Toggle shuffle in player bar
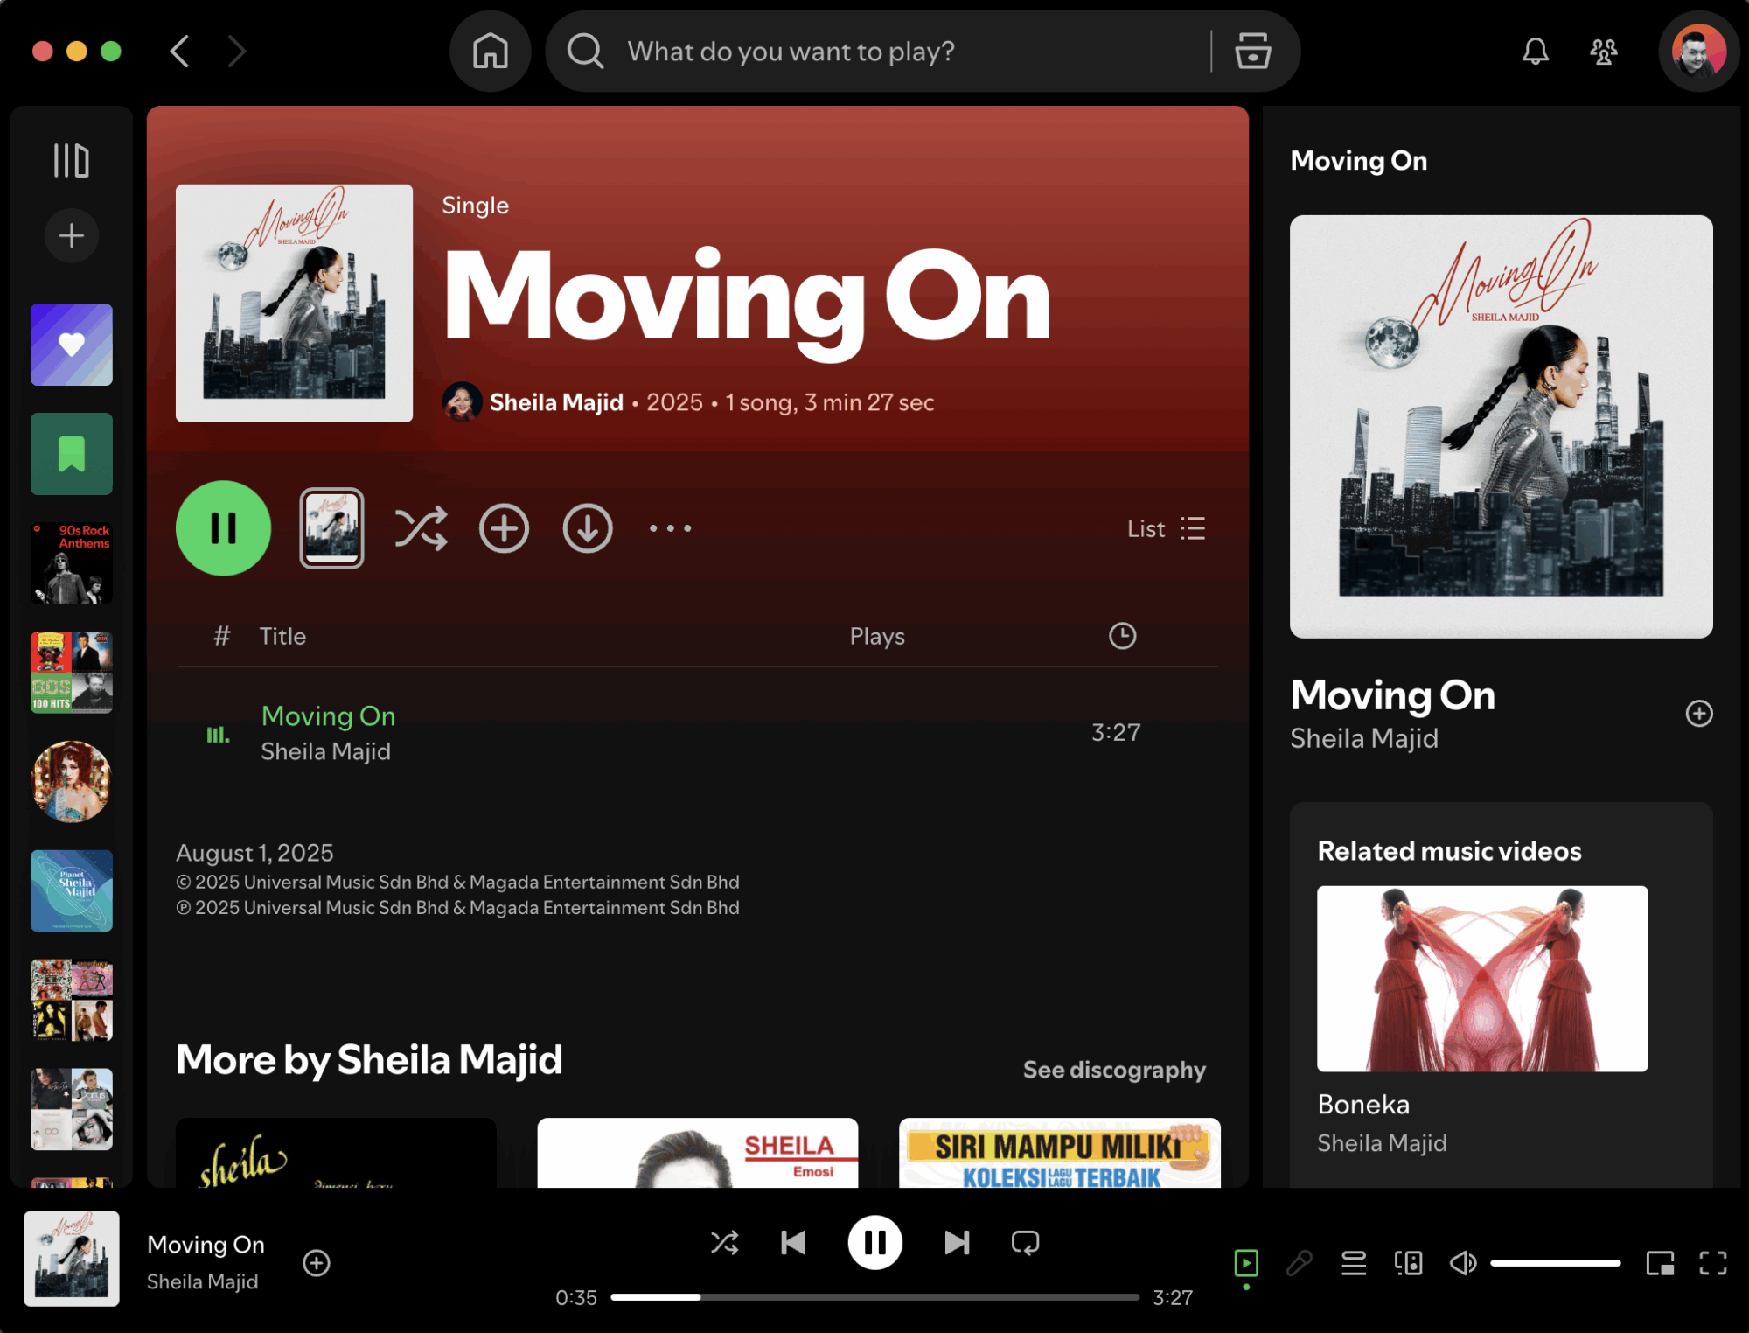1749x1333 pixels. coord(724,1242)
